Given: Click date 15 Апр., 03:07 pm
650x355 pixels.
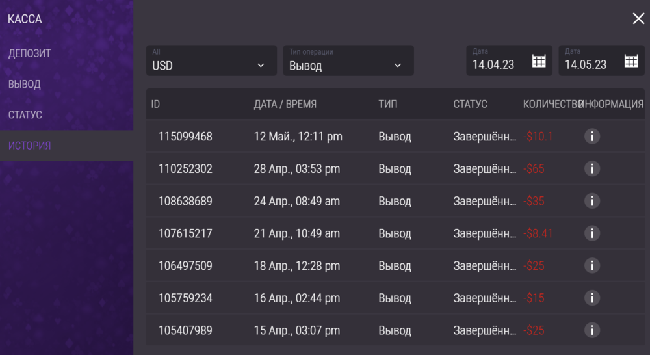Looking at the screenshot, I should click(297, 330).
